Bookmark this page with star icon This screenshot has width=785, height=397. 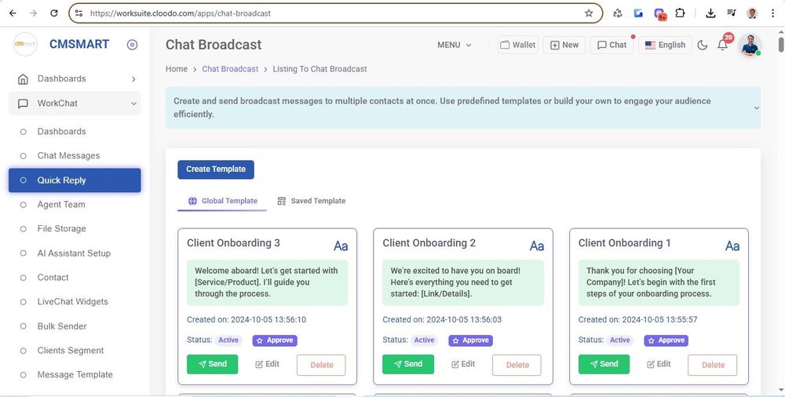click(589, 13)
